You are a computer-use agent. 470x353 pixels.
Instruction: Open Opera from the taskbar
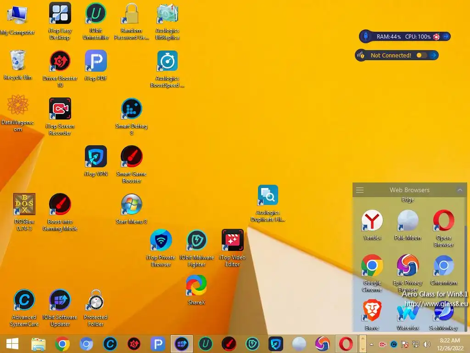click(346, 344)
